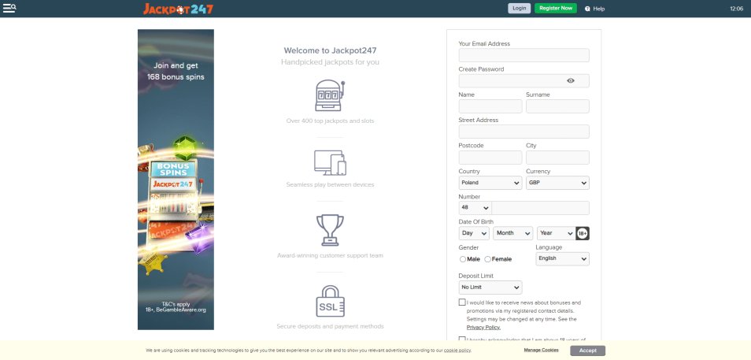Toggle password visibility eye icon

[x=571, y=80]
